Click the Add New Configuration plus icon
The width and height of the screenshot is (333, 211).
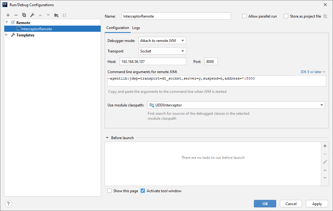click(8, 15)
